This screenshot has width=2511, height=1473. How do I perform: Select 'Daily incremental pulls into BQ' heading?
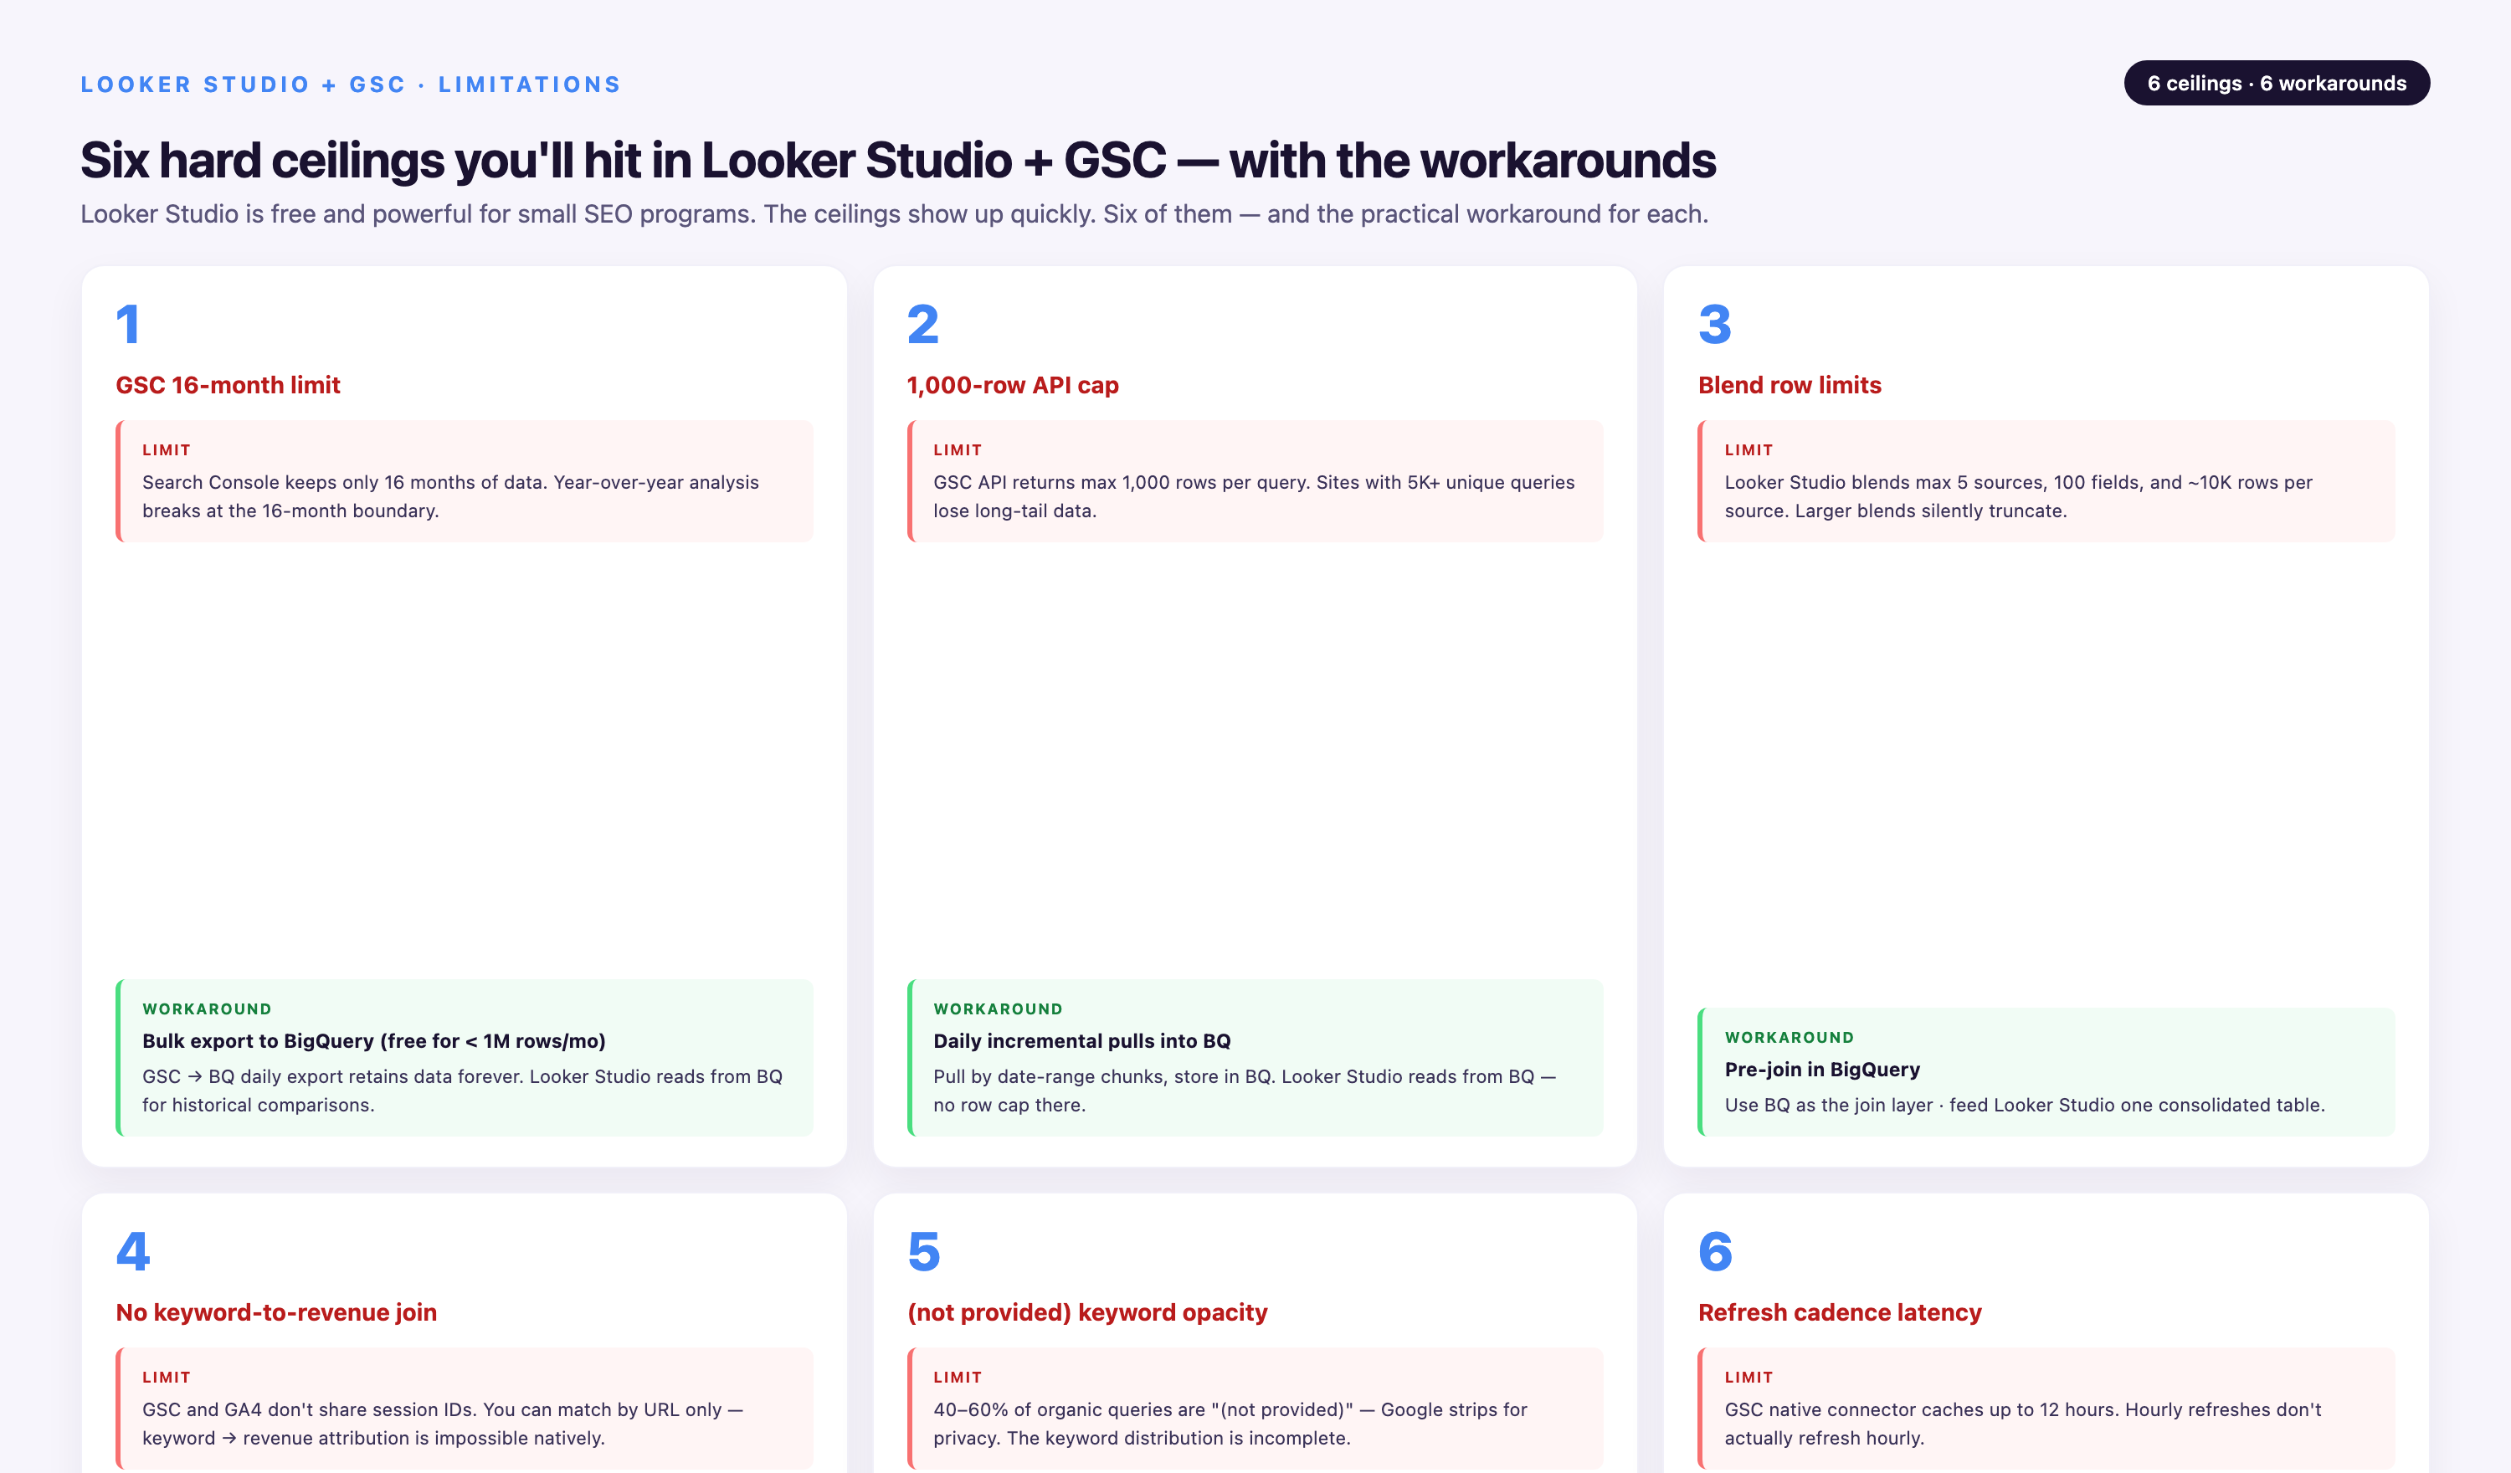click(1081, 1040)
